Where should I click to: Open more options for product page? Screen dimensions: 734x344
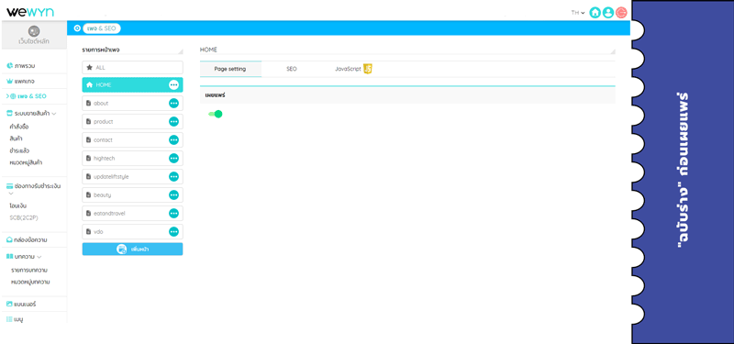[173, 122]
